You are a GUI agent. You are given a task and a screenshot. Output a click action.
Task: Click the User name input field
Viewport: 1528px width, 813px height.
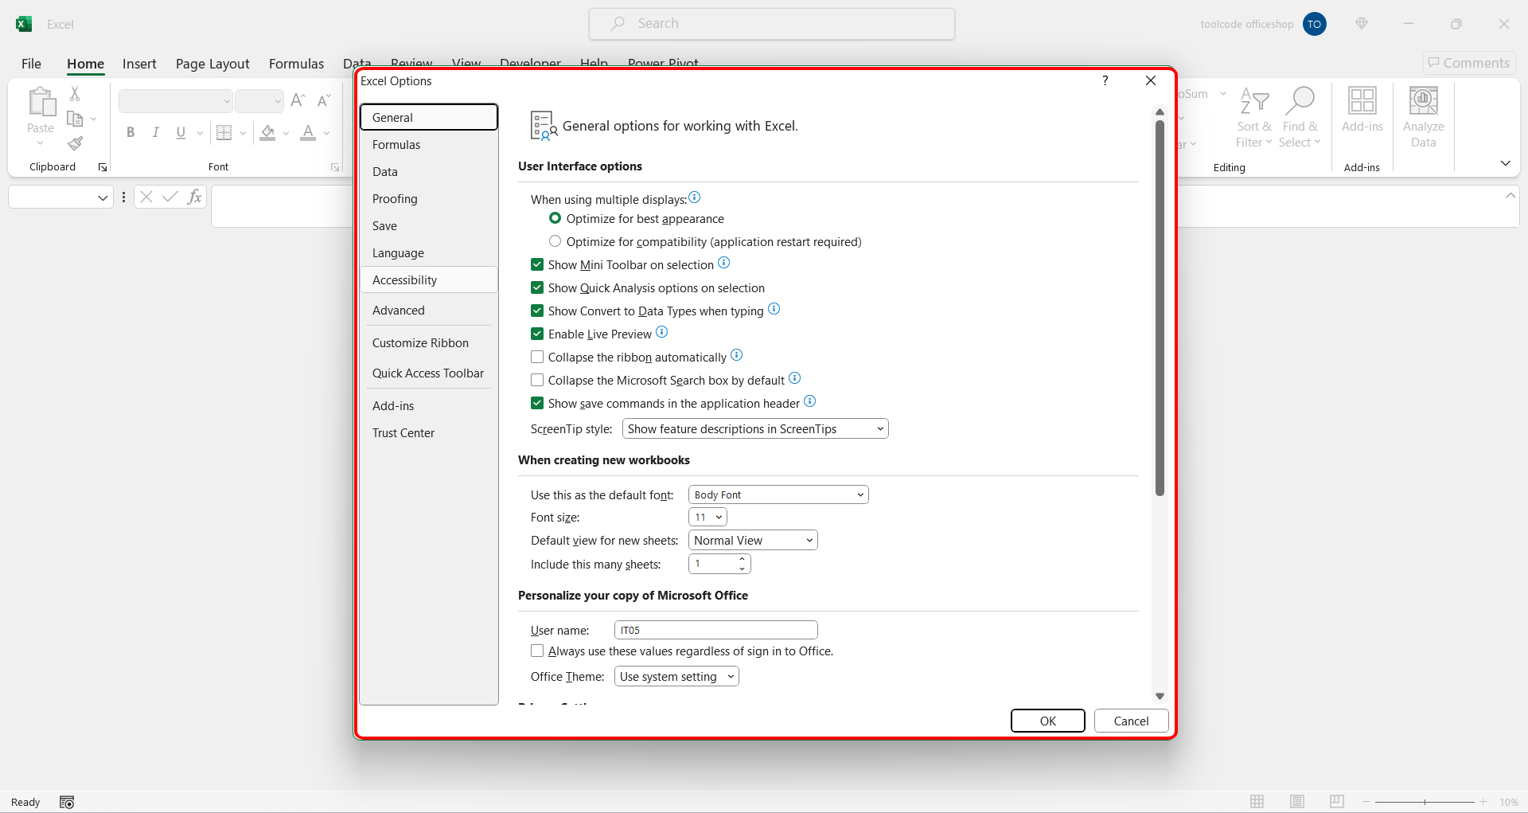point(716,630)
